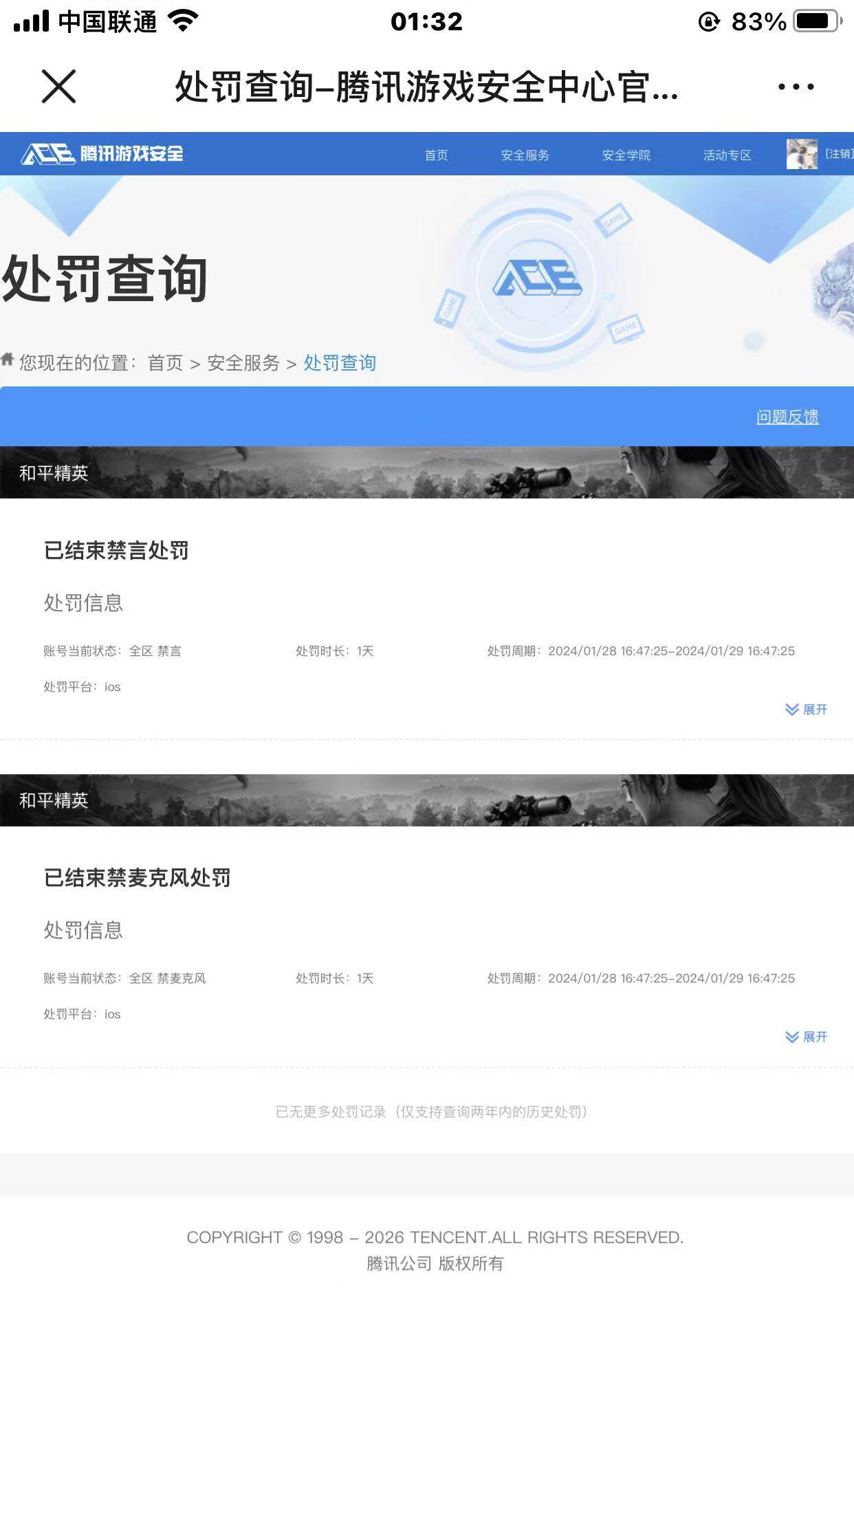Click the large 处罚查询 page title
This screenshot has height=1518, width=854.
pos(105,278)
